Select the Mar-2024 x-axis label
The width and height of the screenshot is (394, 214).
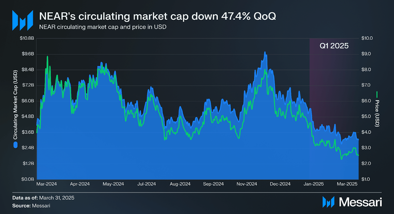(46, 184)
